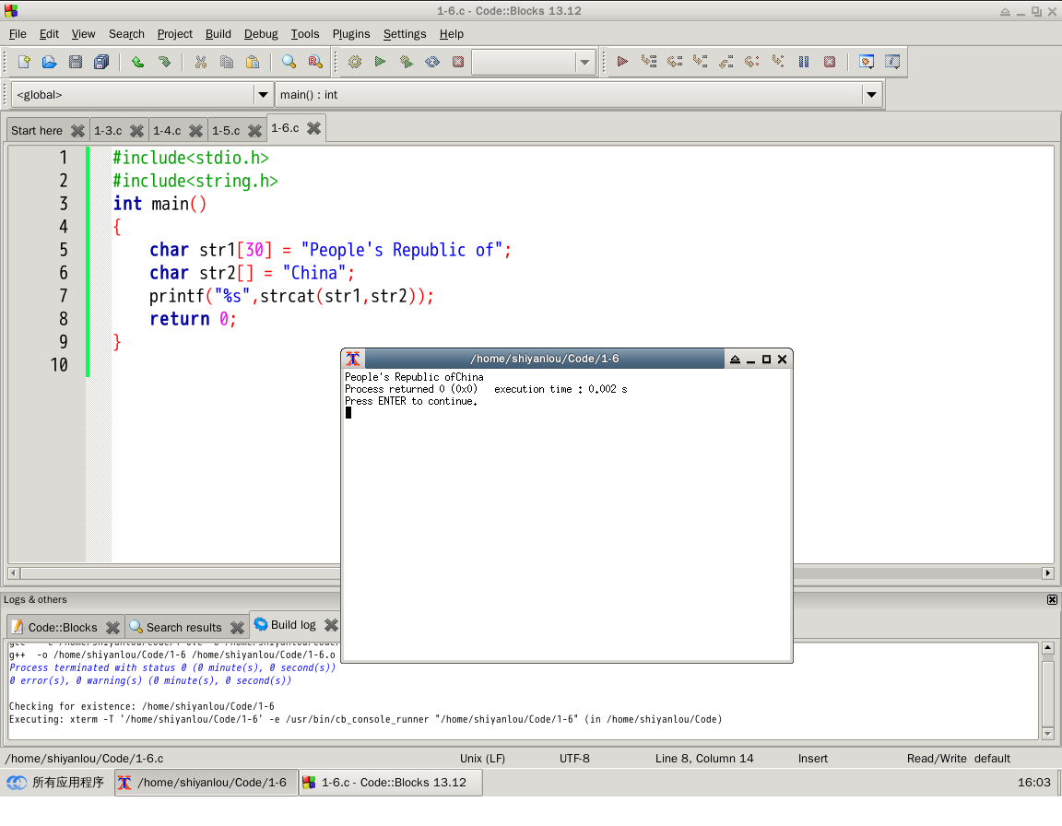Viewport: 1062px width, 826px height.
Task: Switch to the 1-6 terminal taskbar button
Action: pyautogui.click(x=206, y=783)
